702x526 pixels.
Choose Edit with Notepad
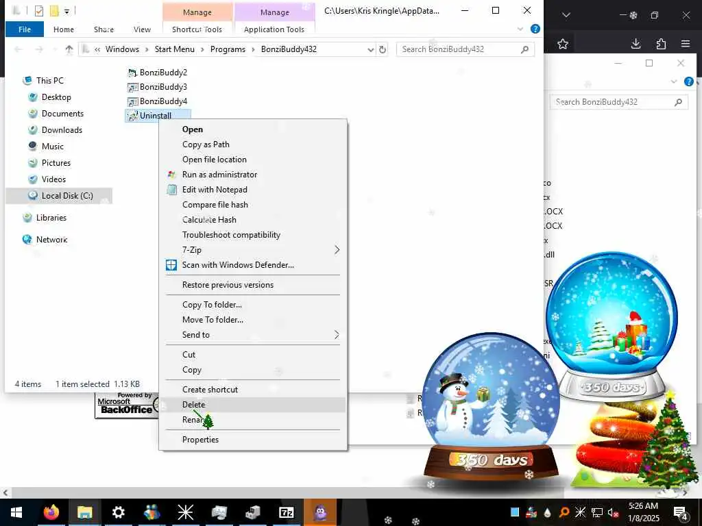(x=253, y=190)
